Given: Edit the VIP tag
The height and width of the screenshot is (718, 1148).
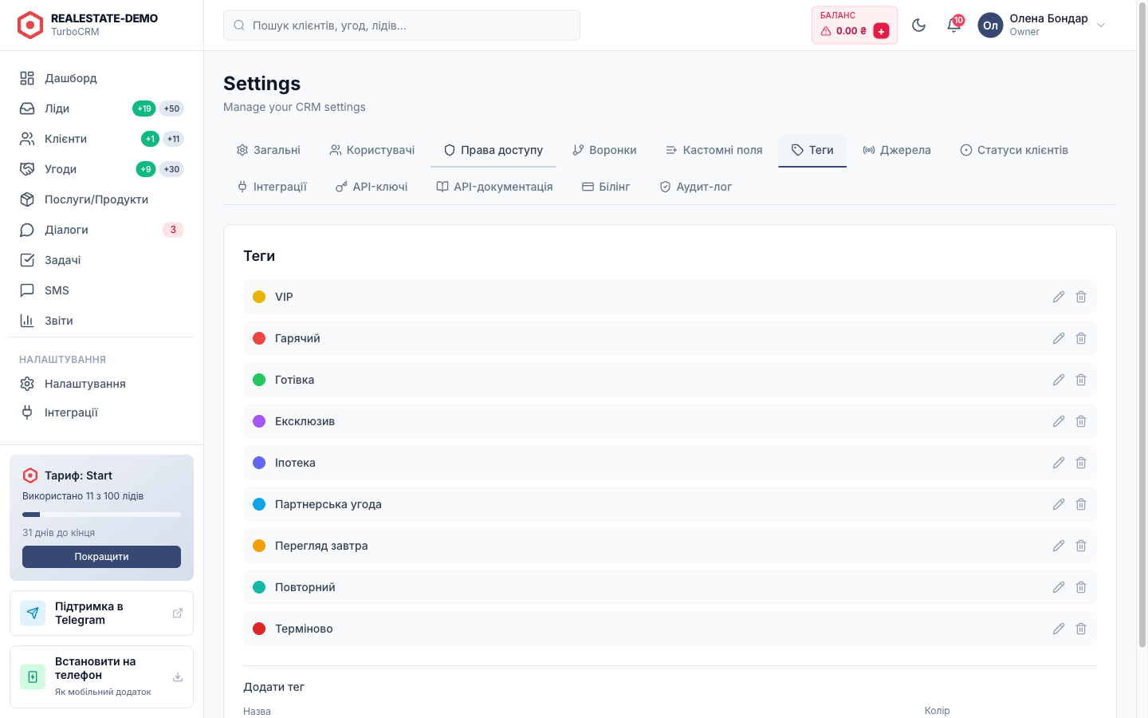Looking at the screenshot, I should pyautogui.click(x=1059, y=297).
